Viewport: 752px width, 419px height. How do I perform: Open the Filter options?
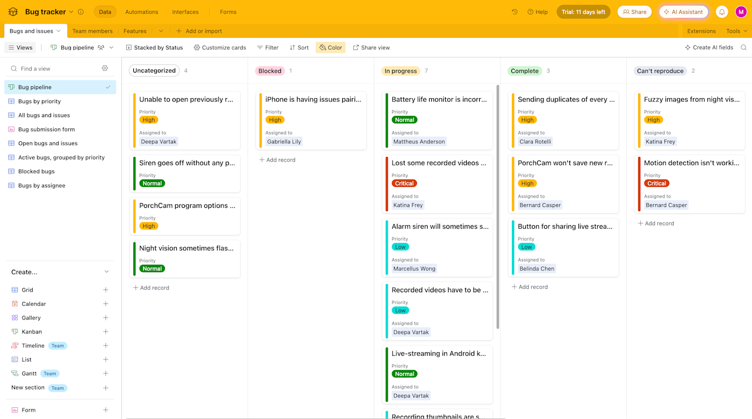click(x=267, y=47)
